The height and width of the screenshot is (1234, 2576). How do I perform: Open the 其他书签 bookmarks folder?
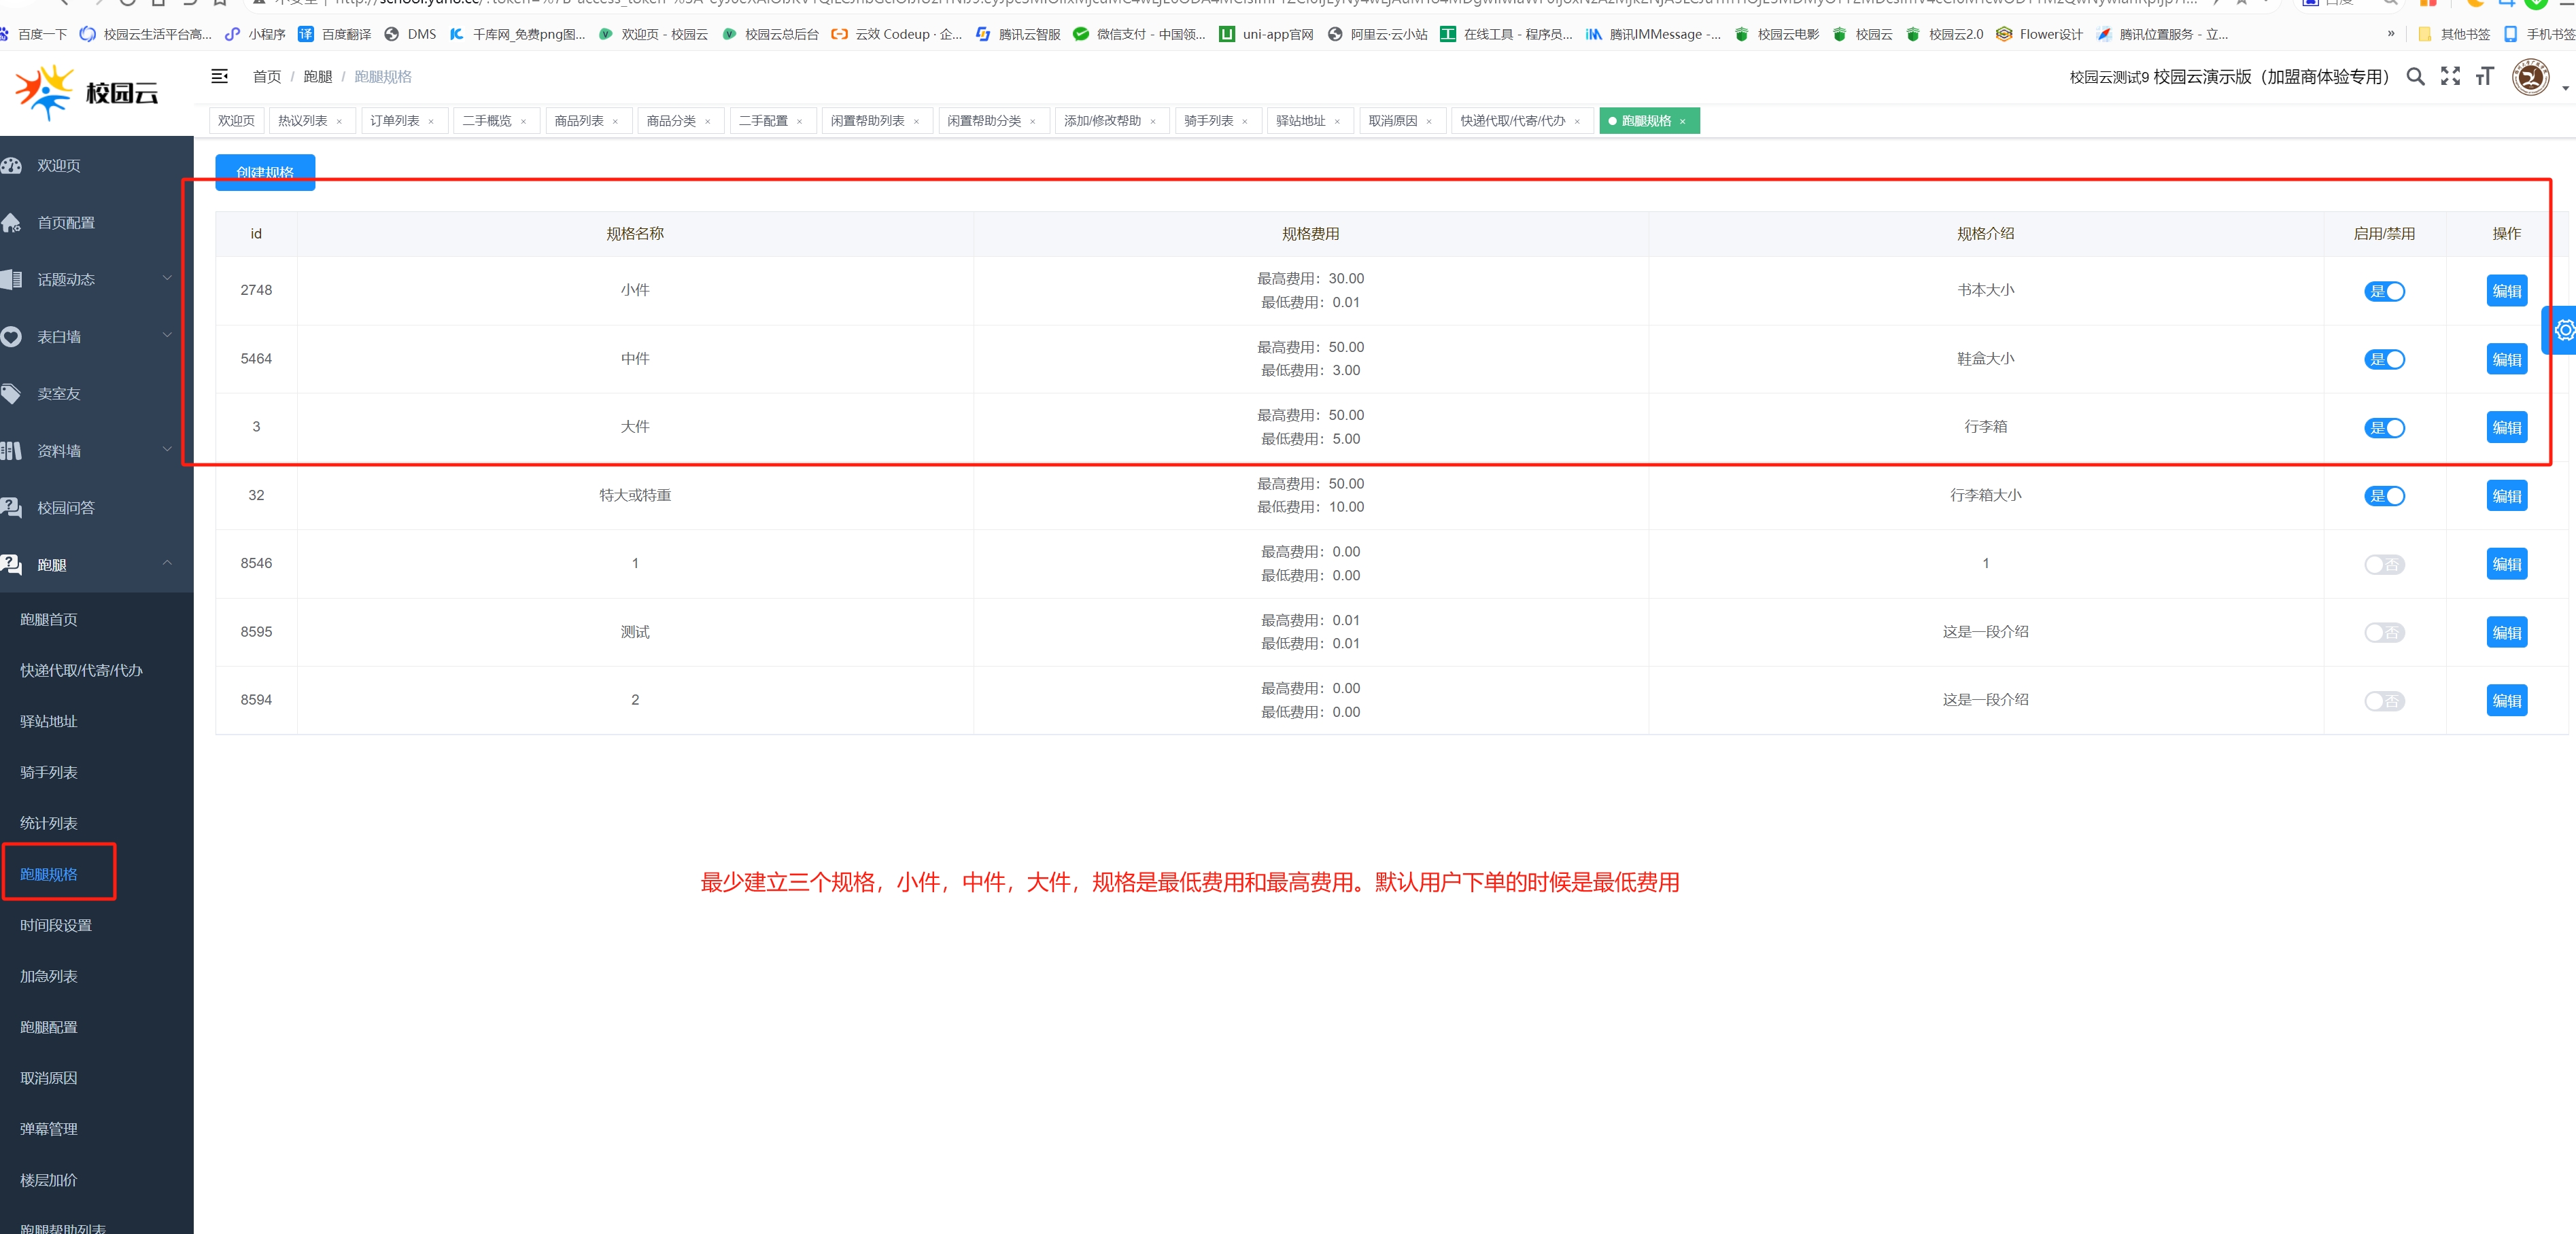point(2453,34)
